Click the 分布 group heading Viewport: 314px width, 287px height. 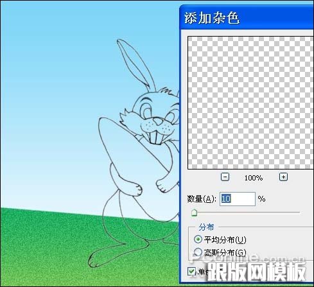[x=206, y=227]
